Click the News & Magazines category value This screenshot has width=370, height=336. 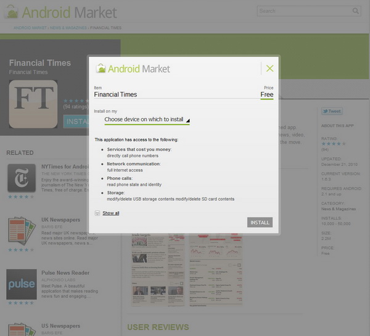(x=339, y=209)
